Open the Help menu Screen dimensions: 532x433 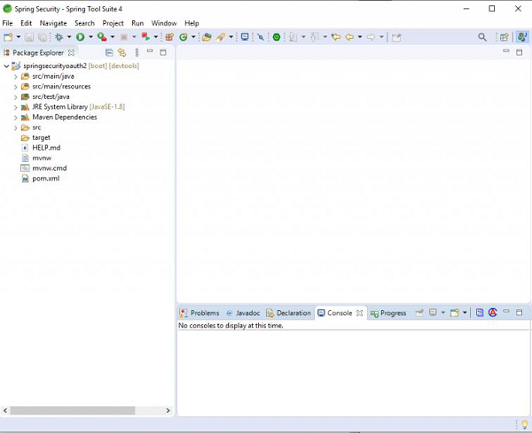click(192, 23)
